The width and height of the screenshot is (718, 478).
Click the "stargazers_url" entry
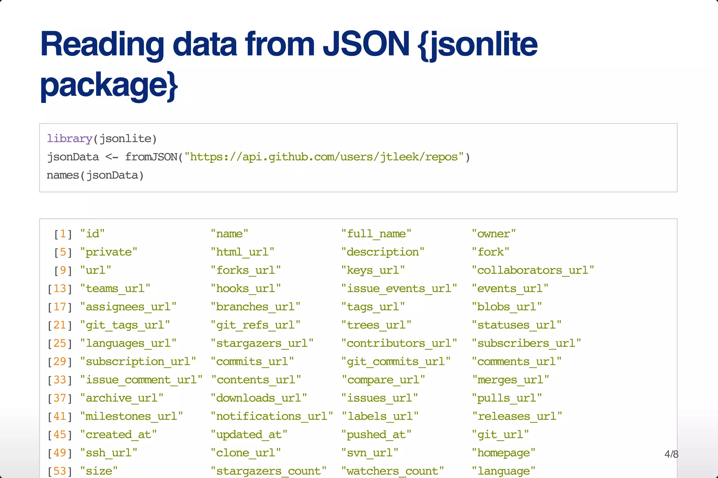click(x=262, y=344)
